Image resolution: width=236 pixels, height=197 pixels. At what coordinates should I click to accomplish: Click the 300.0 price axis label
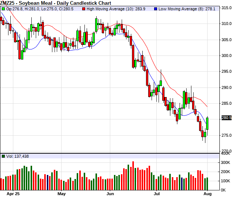coord(226,56)
